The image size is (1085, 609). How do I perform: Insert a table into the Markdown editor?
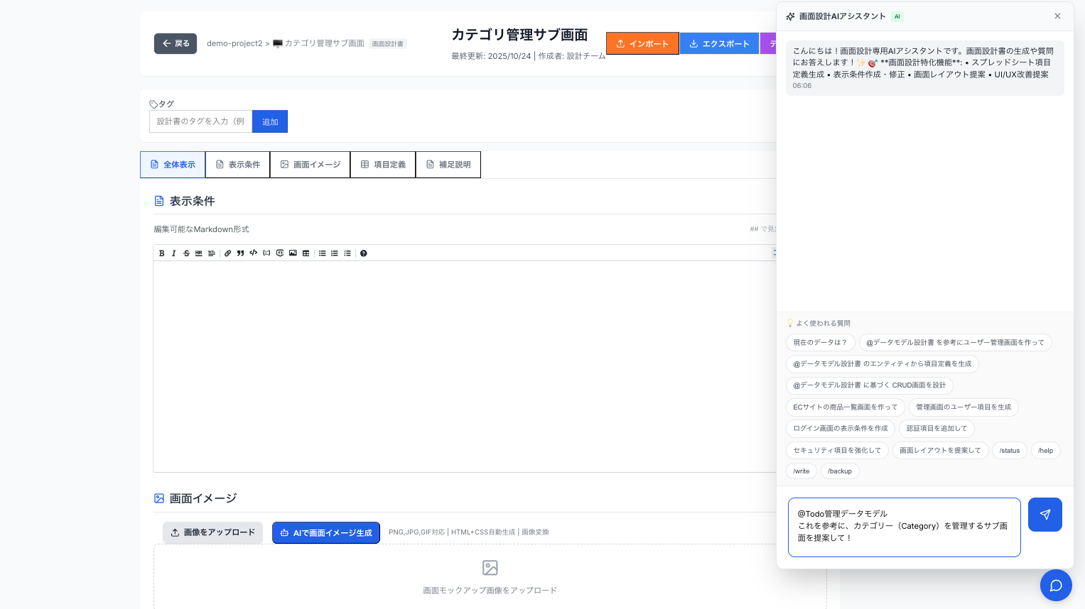[x=306, y=253]
